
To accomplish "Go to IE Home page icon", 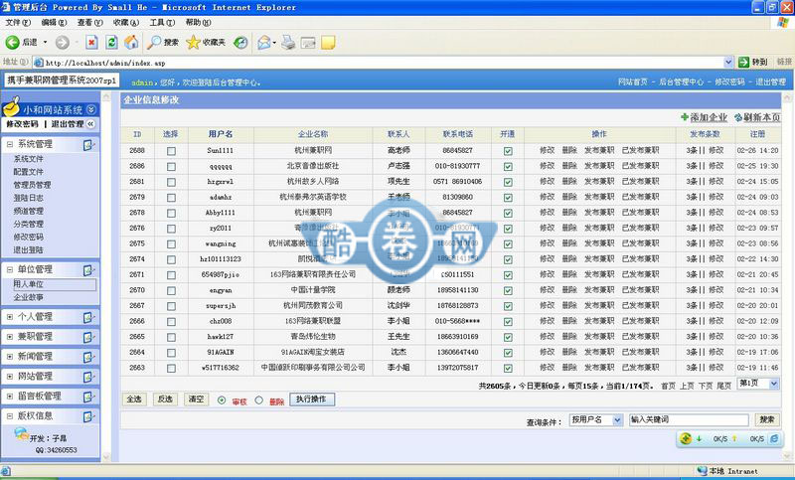I will pos(131,43).
